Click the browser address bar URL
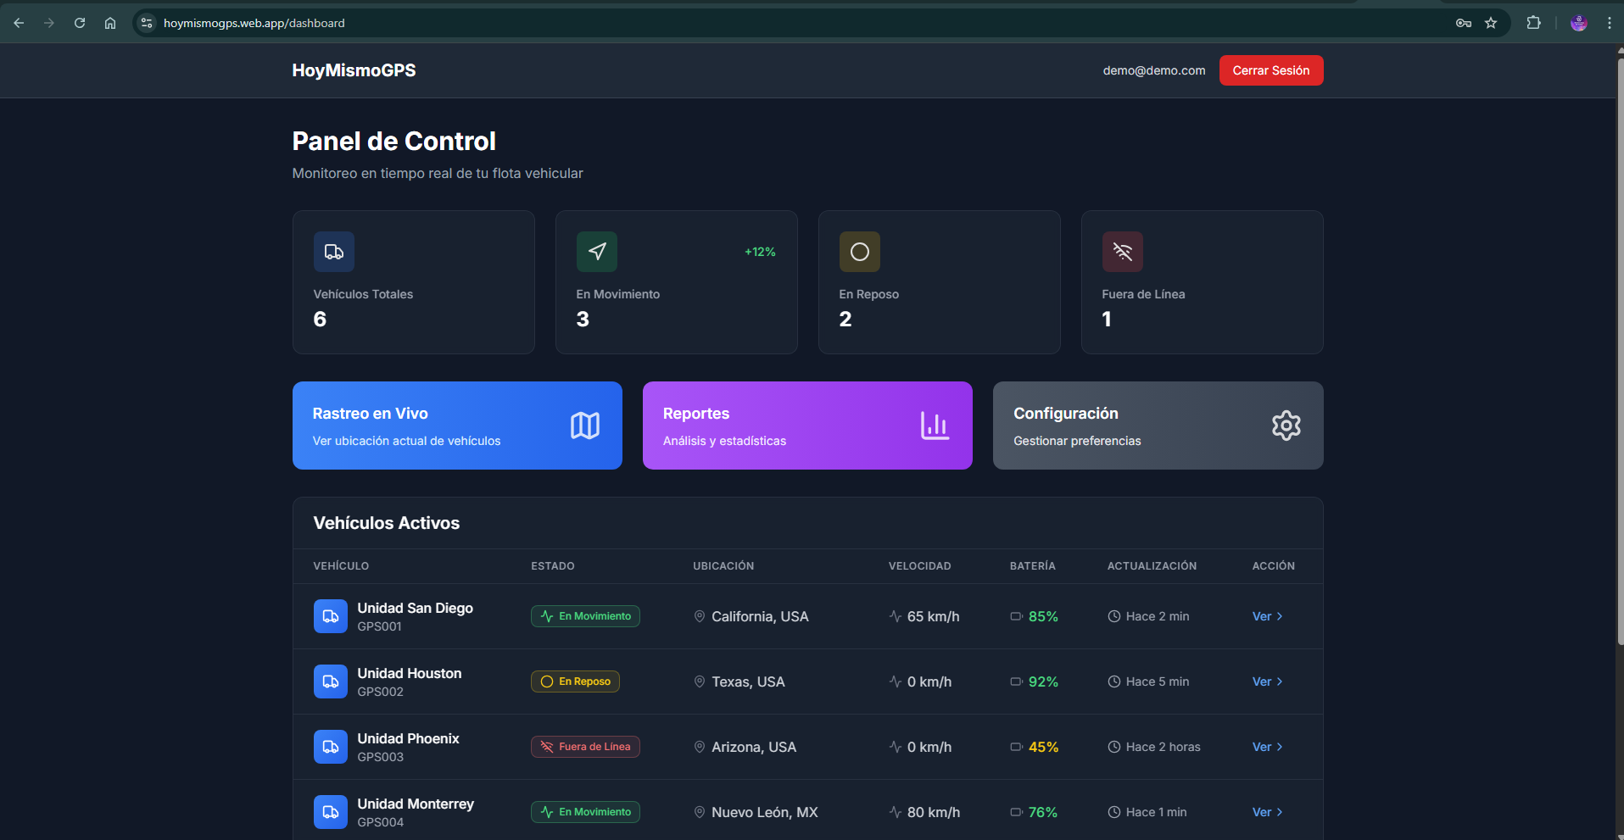The height and width of the screenshot is (840, 1624). tap(254, 23)
